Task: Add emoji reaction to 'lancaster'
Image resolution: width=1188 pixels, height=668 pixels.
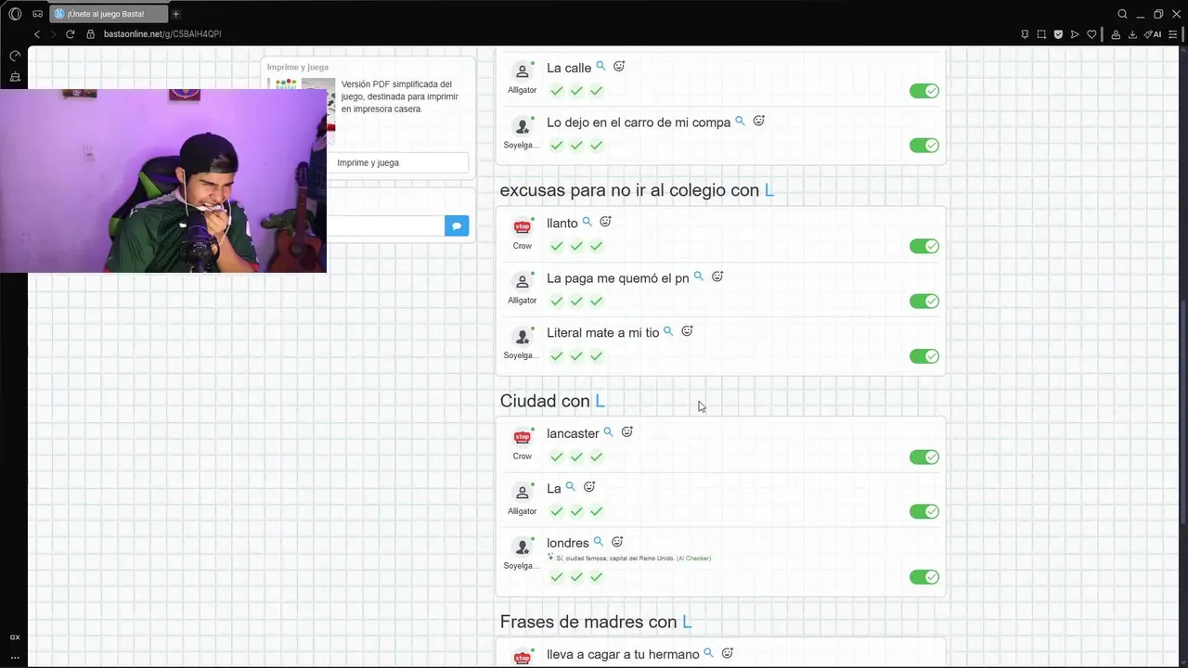Action: pos(626,432)
